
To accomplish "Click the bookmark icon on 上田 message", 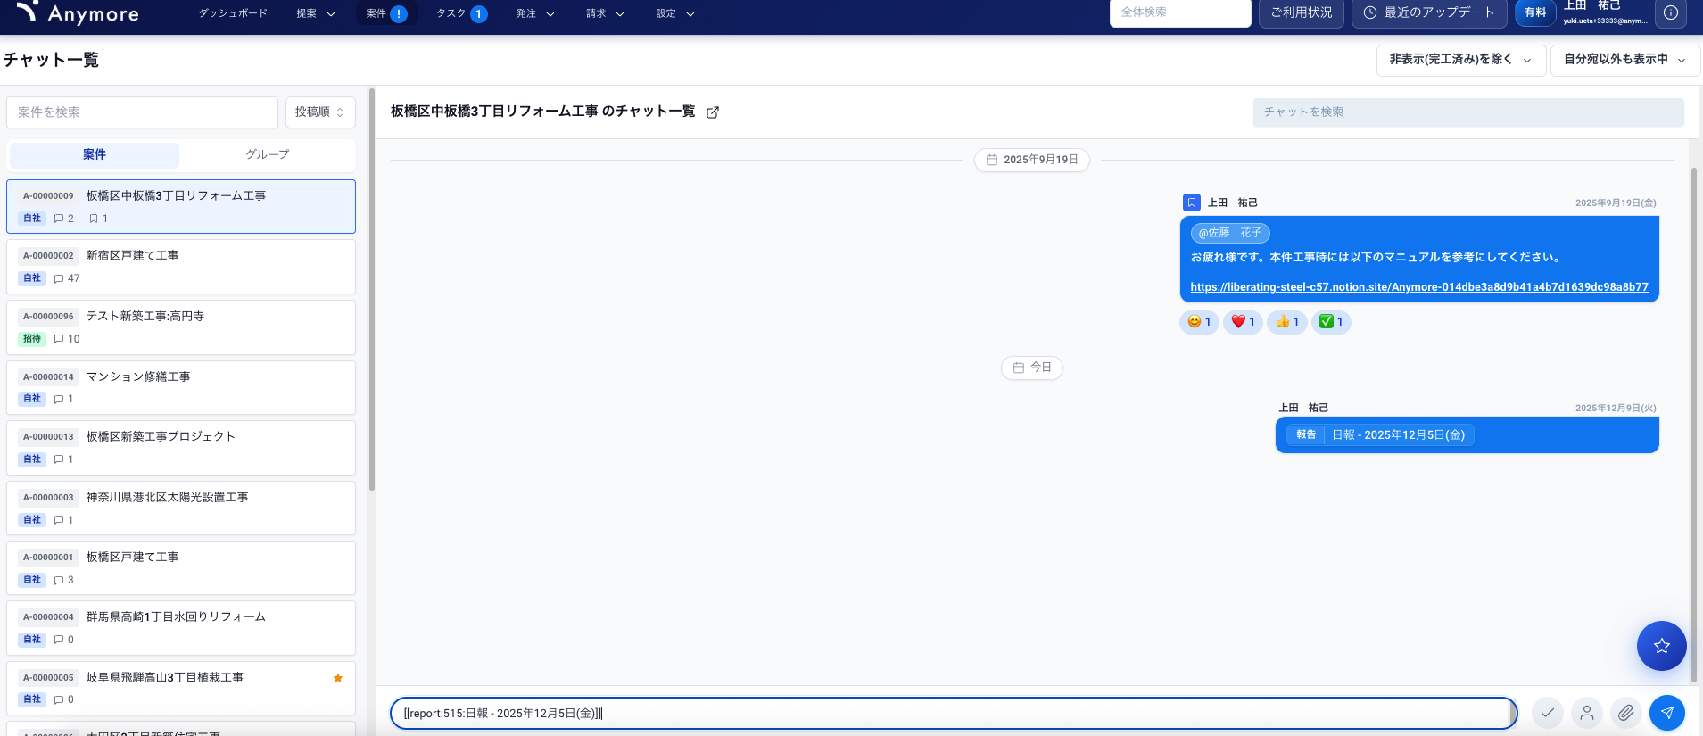I will click(1192, 203).
